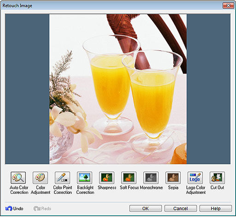Confirm changes with the OK button
The width and height of the screenshot is (236, 217).
click(146, 209)
